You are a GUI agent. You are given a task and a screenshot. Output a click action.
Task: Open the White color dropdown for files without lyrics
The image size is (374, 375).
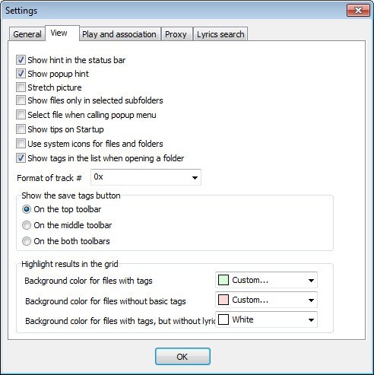pos(266,319)
